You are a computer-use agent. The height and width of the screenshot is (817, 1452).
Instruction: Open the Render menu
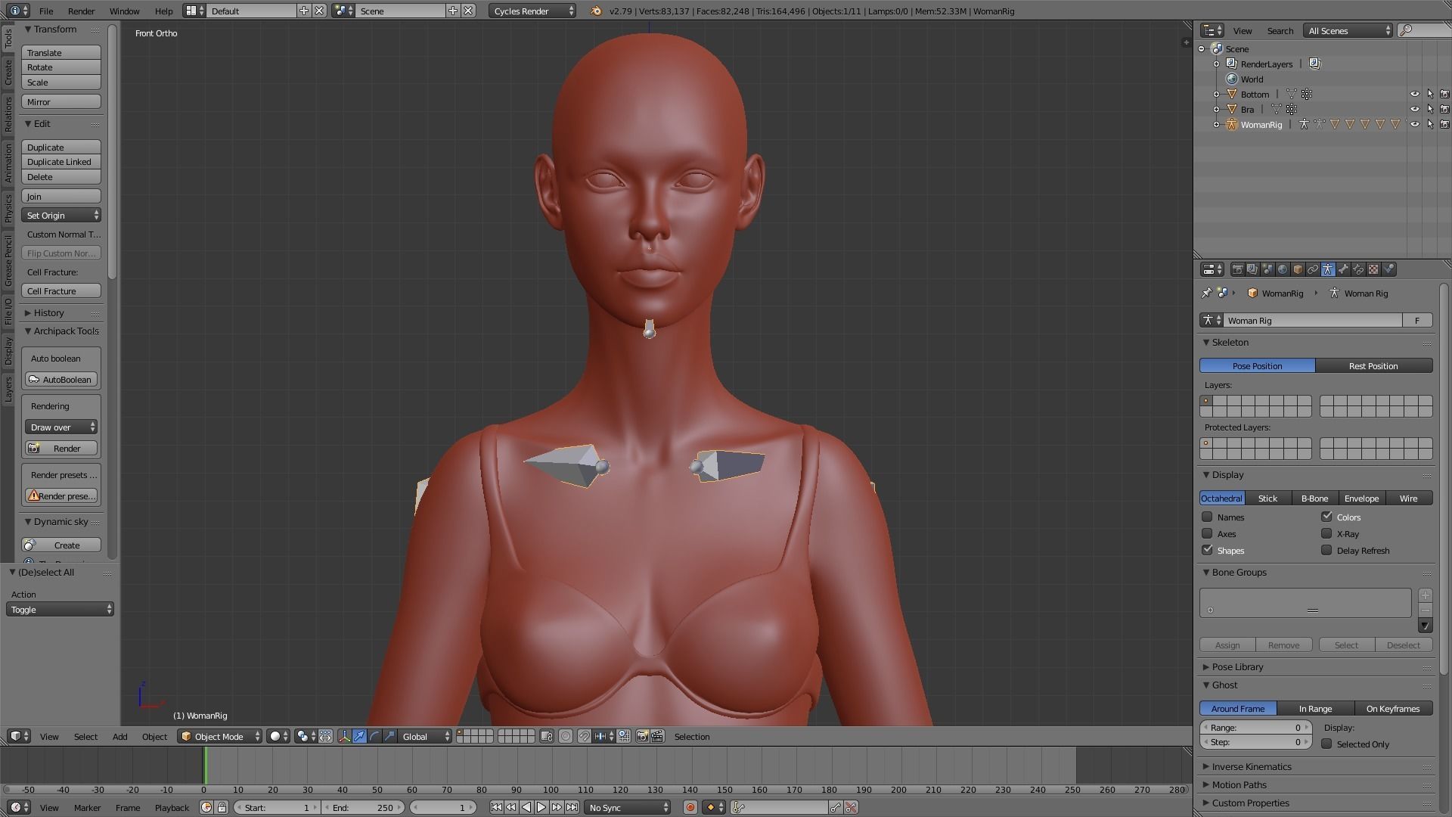tap(81, 11)
